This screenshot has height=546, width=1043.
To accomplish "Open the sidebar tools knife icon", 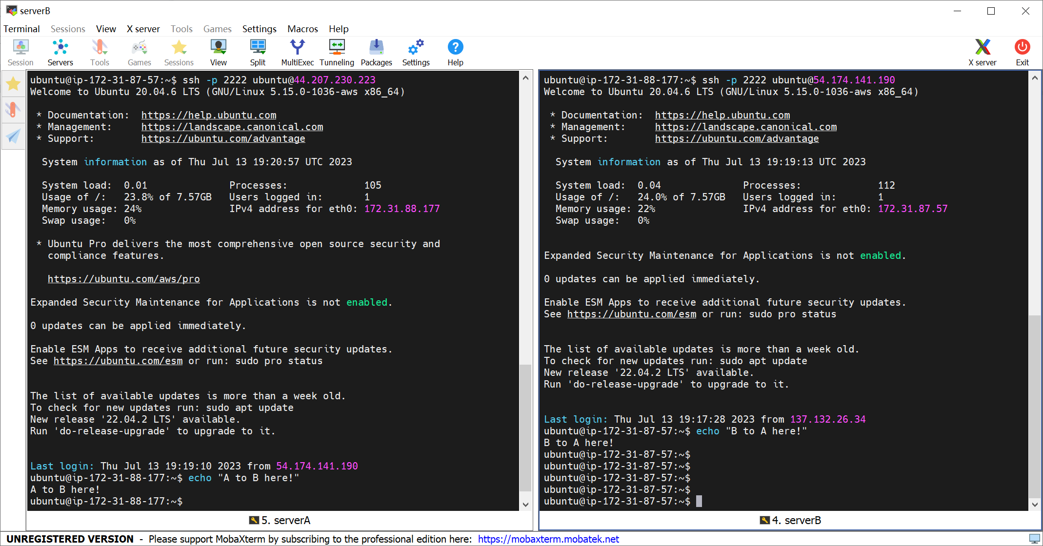I will click(13, 110).
